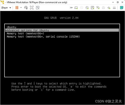
Task: Toggle Unity mode icon
Action: click(x=37, y=8)
